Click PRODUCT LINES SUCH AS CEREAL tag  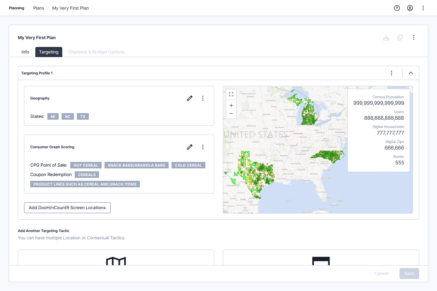(85, 184)
